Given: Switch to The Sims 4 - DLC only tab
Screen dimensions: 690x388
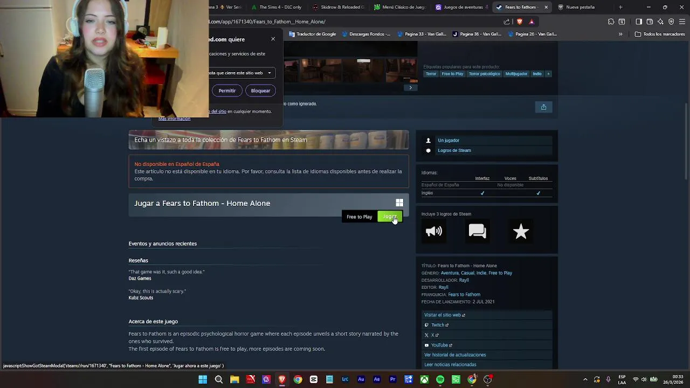Looking at the screenshot, I should [x=276, y=7].
